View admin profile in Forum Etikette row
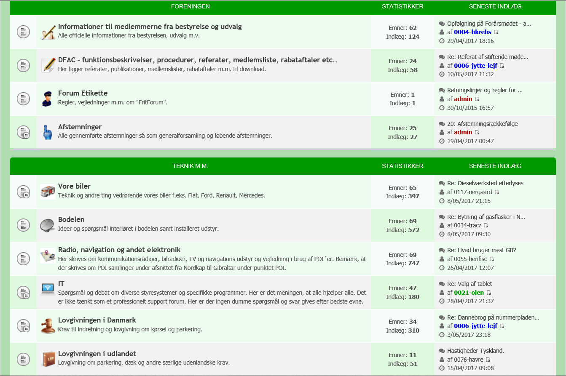 (x=463, y=99)
